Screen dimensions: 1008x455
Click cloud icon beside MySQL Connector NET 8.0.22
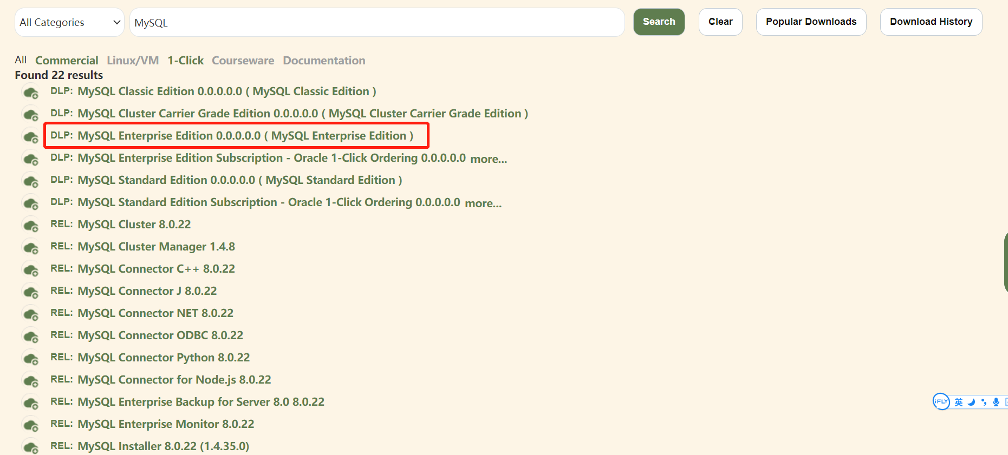coord(31,314)
